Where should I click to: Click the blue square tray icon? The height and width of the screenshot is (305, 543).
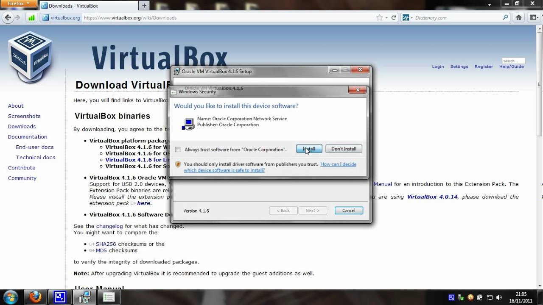pyautogui.click(x=451, y=297)
